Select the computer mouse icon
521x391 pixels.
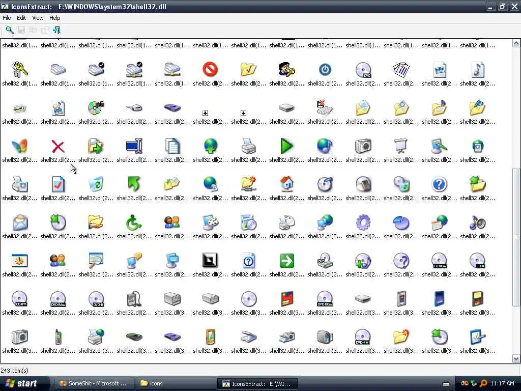pos(134,108)
